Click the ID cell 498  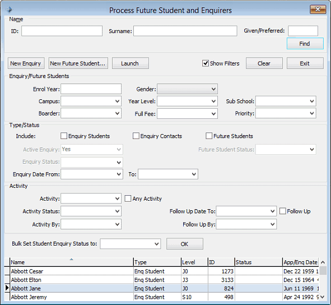click(221, 297)
